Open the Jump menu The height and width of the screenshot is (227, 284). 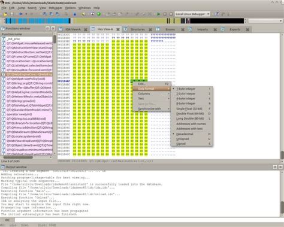(21, 8)
